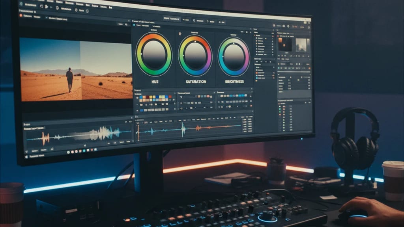Click the large white waveform in the lower-left audio panel
Viewport: 404px width, 227px height.
(x=103, y=133)
